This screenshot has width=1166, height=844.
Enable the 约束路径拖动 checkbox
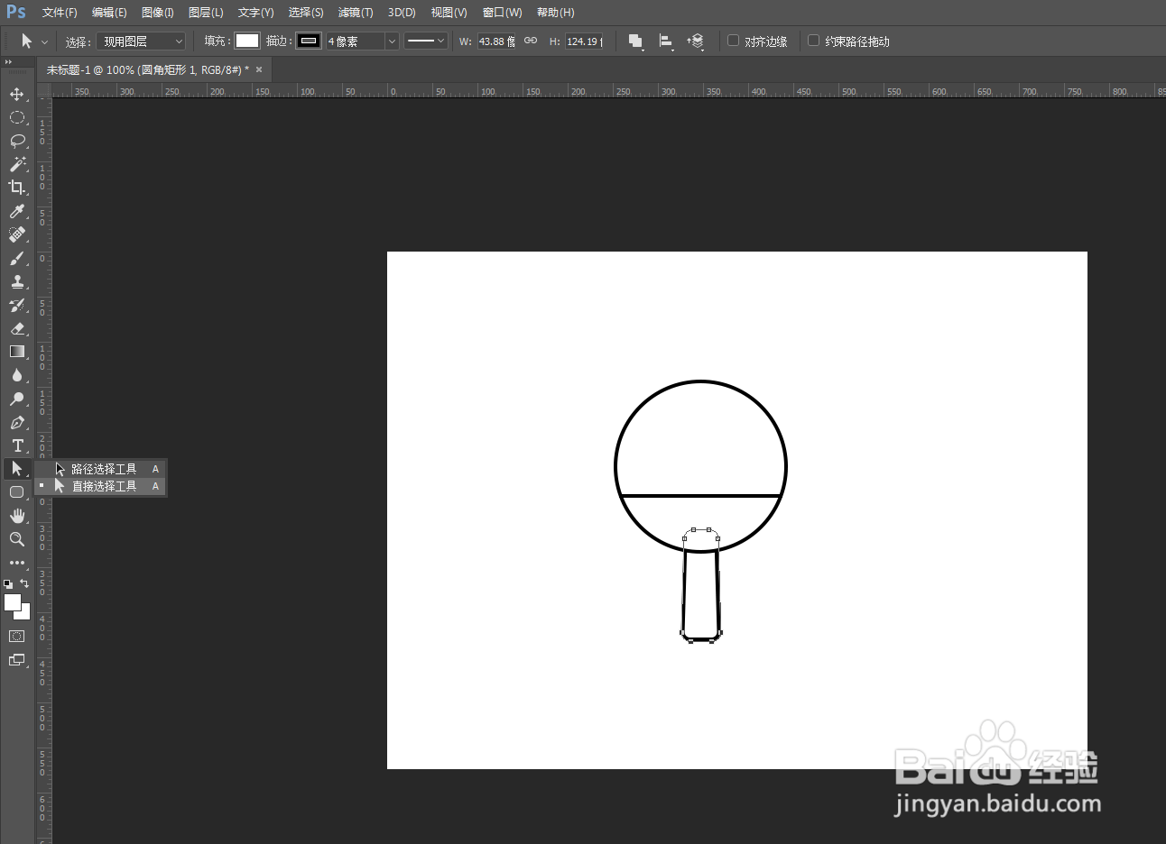[813, 41]
